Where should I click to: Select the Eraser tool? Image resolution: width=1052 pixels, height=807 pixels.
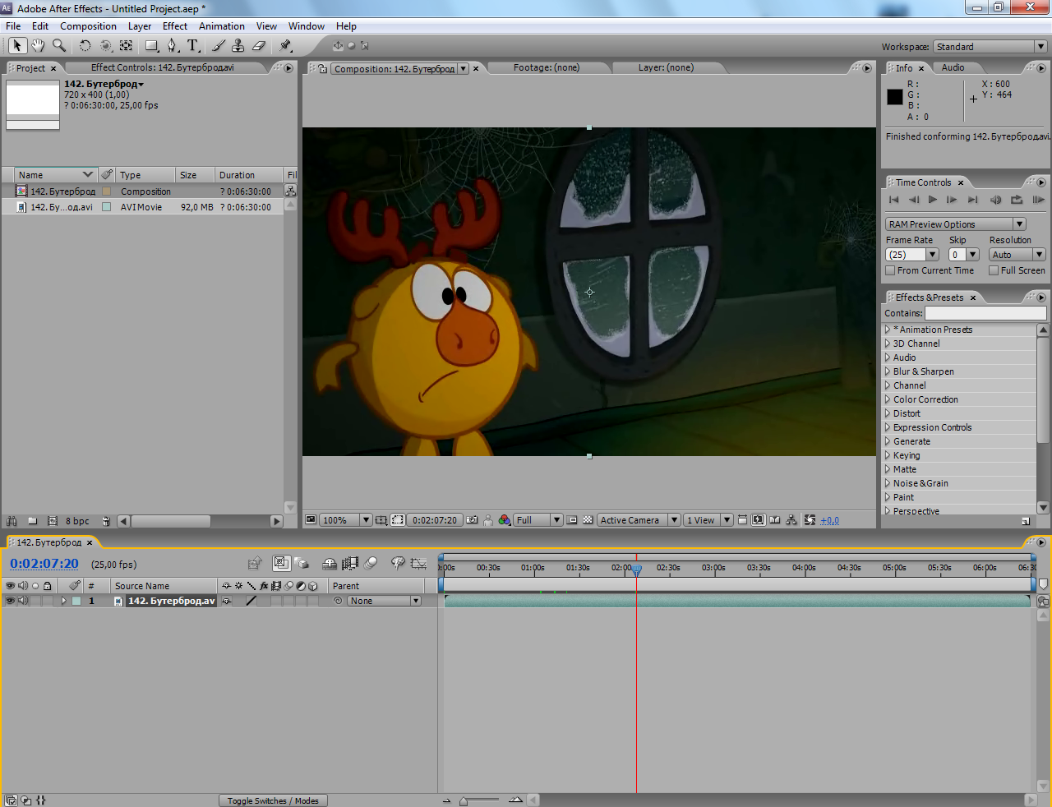click(259, 46)
